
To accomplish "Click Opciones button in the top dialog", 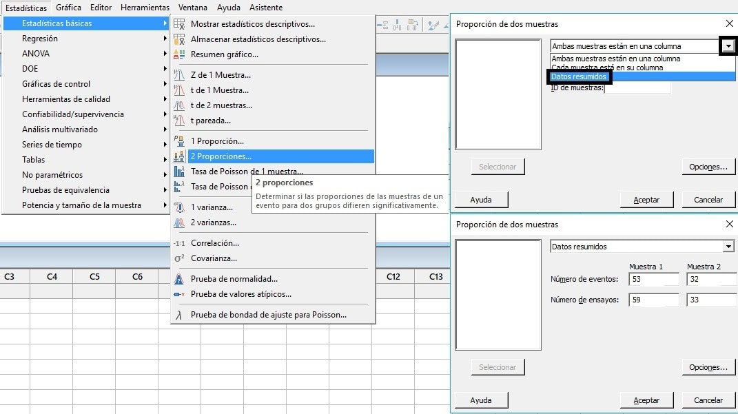I will [708, 167].
